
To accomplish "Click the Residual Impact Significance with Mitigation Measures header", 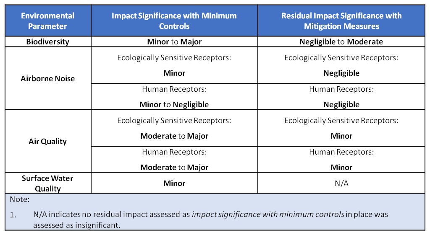I will 341,21.
